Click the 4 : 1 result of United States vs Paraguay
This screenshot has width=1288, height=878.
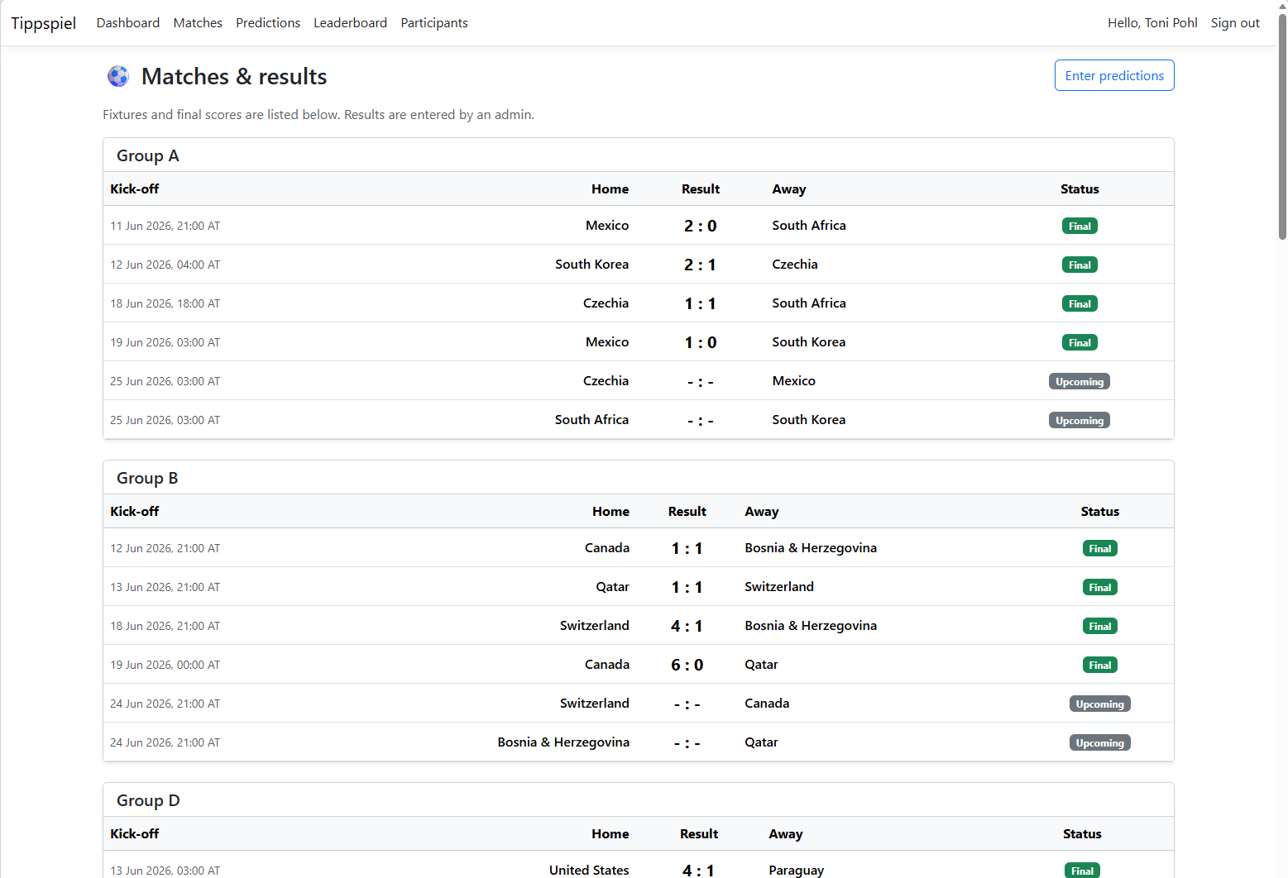[x=699, y=871]
